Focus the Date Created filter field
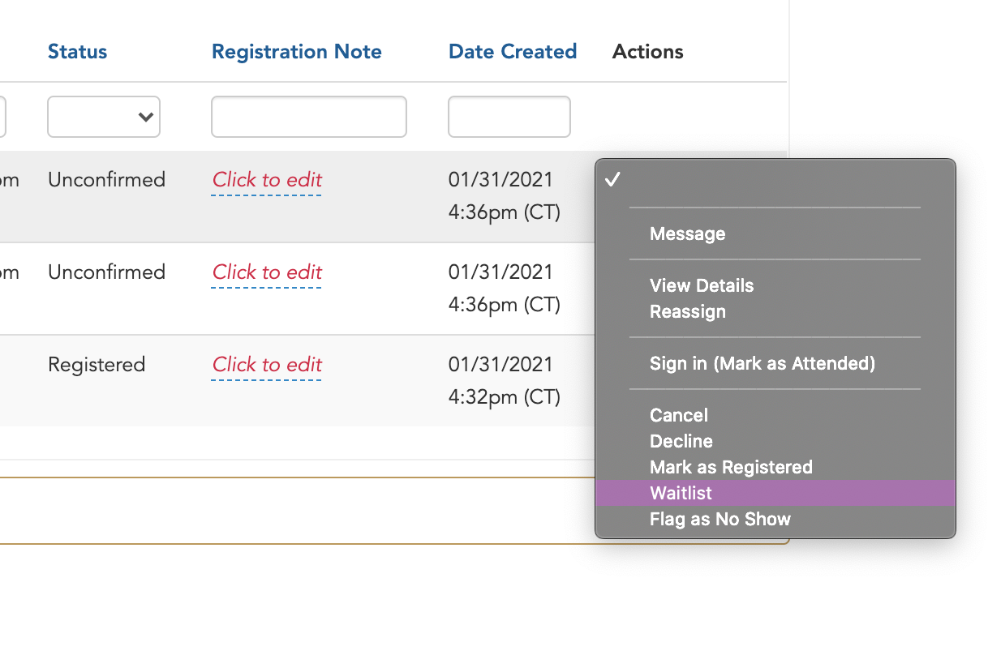Viewport: 988px width, 668px height. click(509, 117)
